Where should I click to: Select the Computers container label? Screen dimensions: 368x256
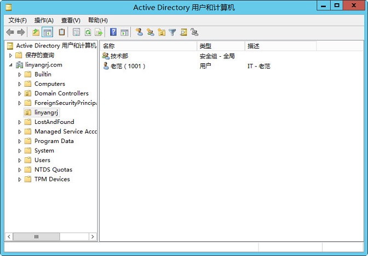pyautogui.click(x=50, y=84)
